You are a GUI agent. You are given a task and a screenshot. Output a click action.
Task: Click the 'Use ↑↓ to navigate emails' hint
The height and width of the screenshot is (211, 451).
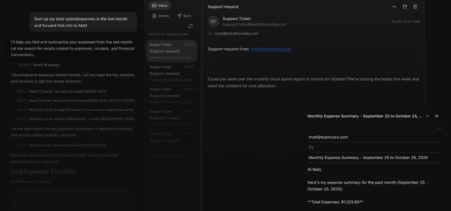pos(169,34)
